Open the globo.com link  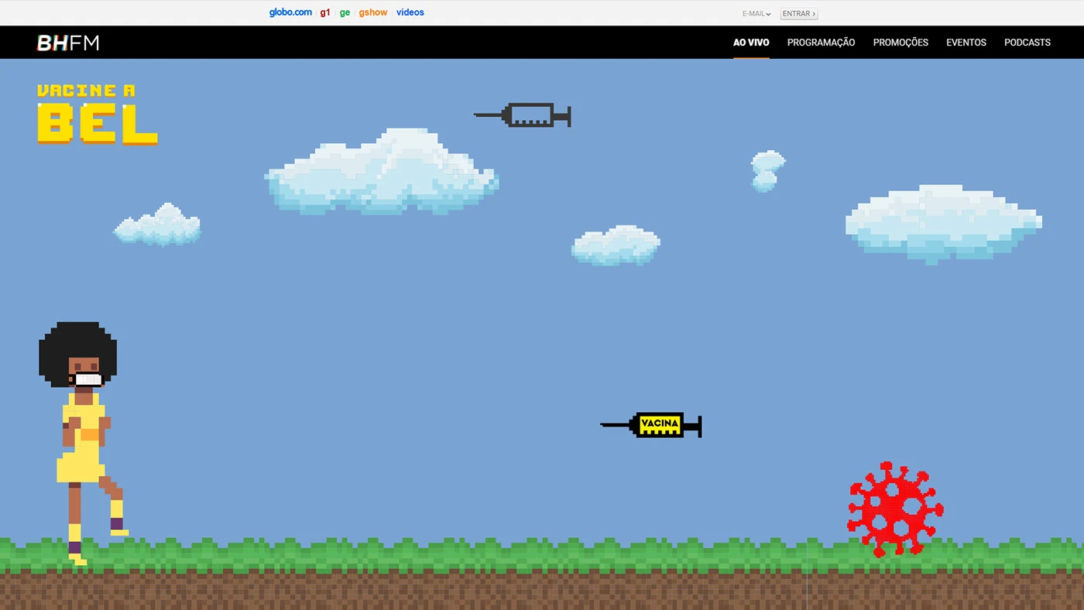290,12
